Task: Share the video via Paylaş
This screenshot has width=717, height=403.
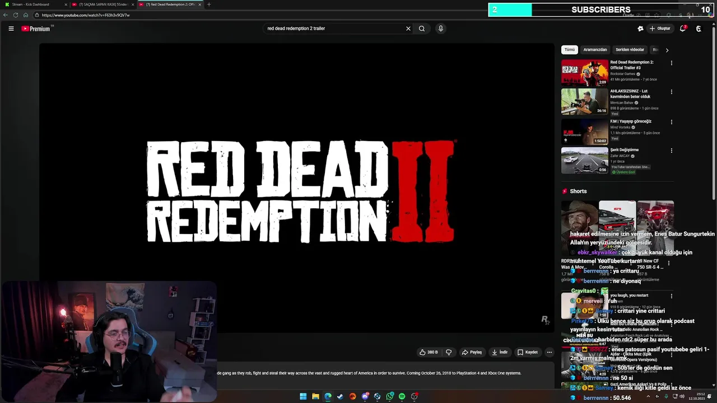Action: coord(472,352)
